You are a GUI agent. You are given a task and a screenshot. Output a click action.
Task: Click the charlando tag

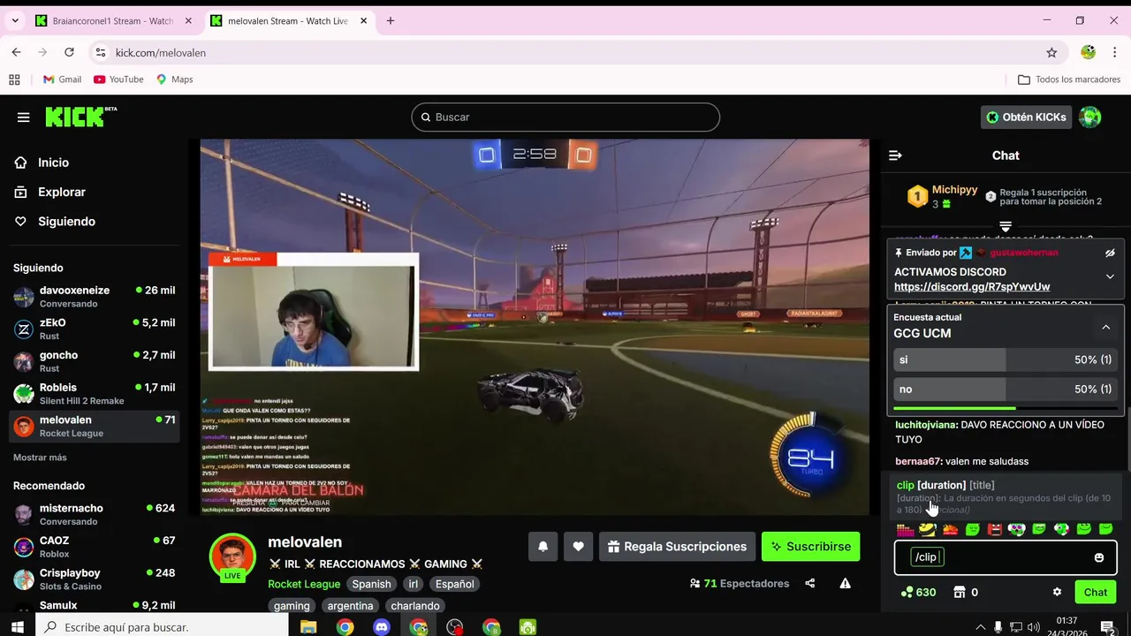(415, 606)
